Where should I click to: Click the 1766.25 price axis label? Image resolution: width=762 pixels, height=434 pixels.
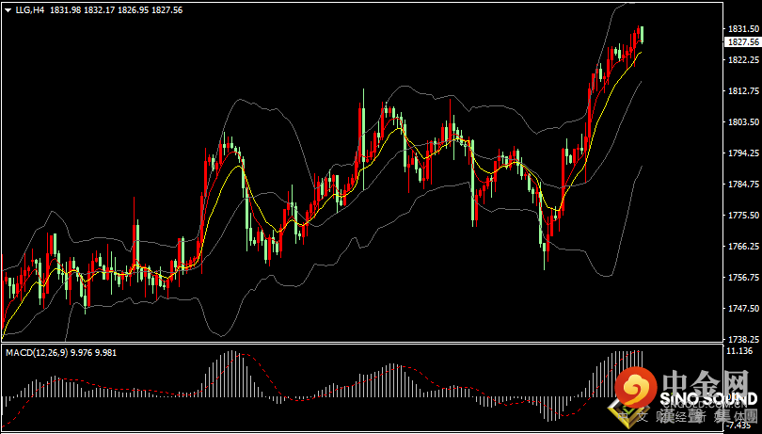(x=741, y=247)
